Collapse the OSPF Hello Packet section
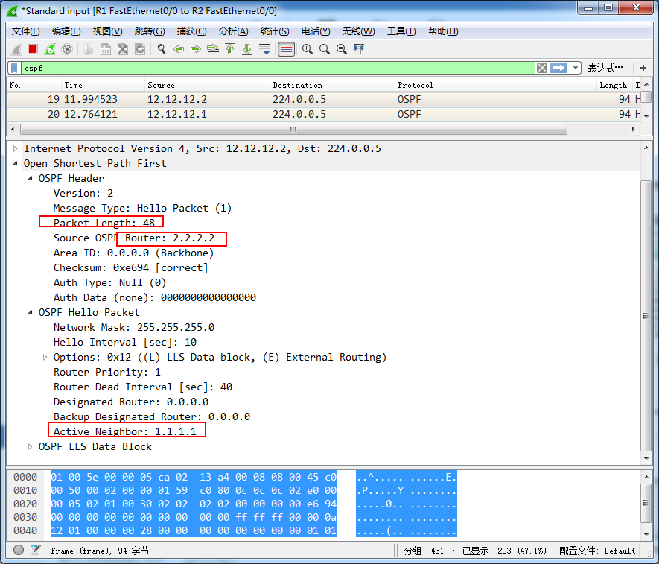This screenshot has width=659, height=564. click(x=30, y=312)
